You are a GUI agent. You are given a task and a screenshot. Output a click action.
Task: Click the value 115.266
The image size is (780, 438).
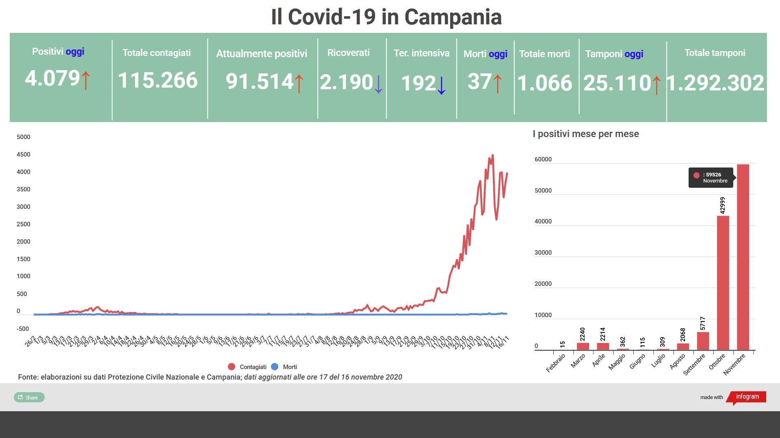point(158,80)
